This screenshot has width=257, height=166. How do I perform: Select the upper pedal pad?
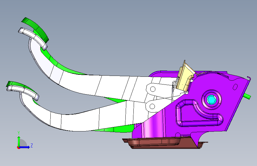click(x=33, y=38)
